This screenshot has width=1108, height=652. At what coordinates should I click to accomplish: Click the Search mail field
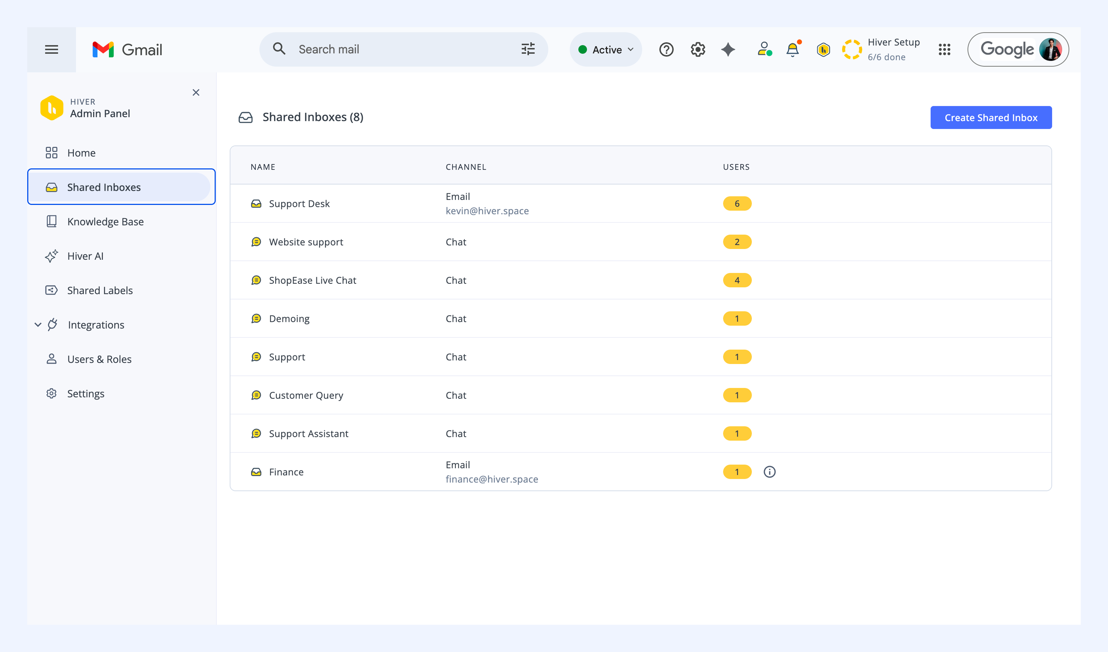tap(403, 49)
